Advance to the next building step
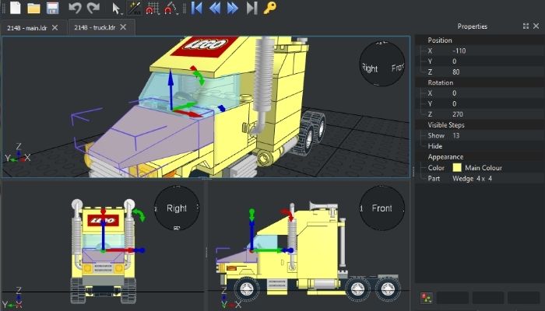The image size is (545, 311). coord(233,9)
